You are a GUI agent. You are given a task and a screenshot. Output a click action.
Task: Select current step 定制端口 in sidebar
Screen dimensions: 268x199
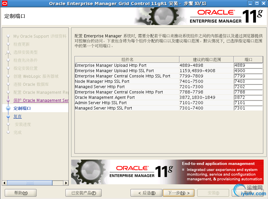click(x=22, y=108)
